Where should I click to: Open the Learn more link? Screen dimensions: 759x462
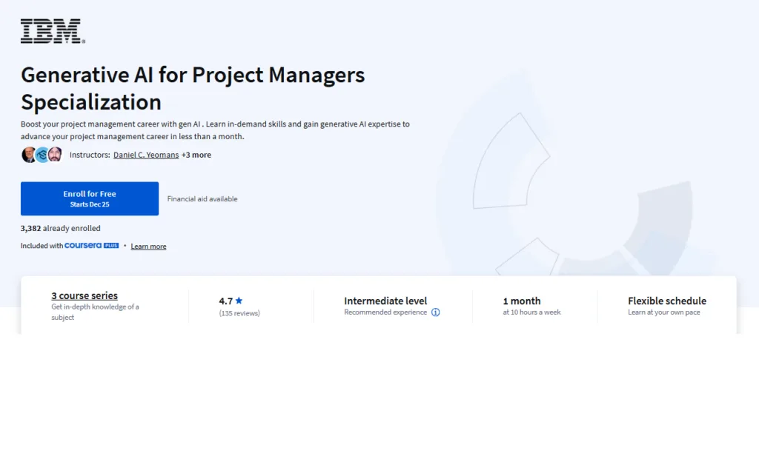point(148,247)
